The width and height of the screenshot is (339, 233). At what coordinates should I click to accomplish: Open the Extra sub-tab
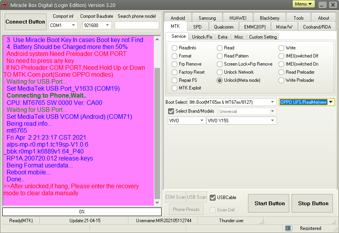pyautogui.click(x=223, y=37)
